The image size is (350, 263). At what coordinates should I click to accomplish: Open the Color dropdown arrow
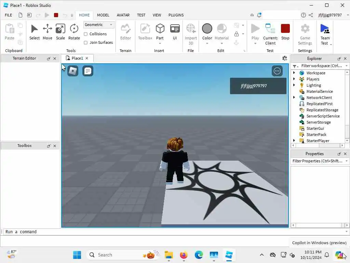coord(207,43)
